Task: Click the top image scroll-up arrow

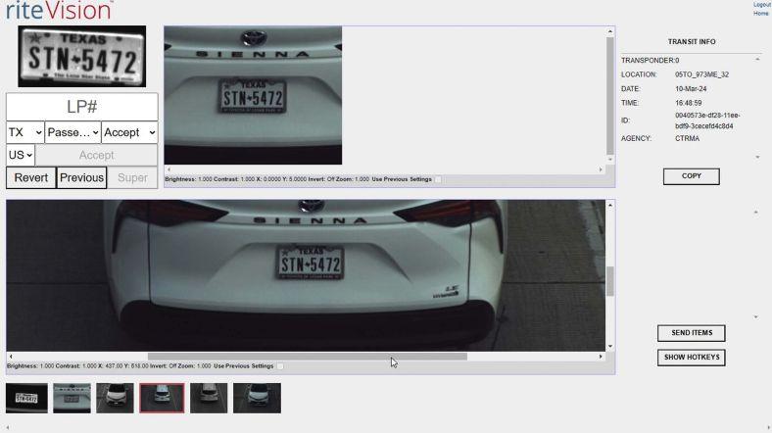Action: tap(610, 31)
